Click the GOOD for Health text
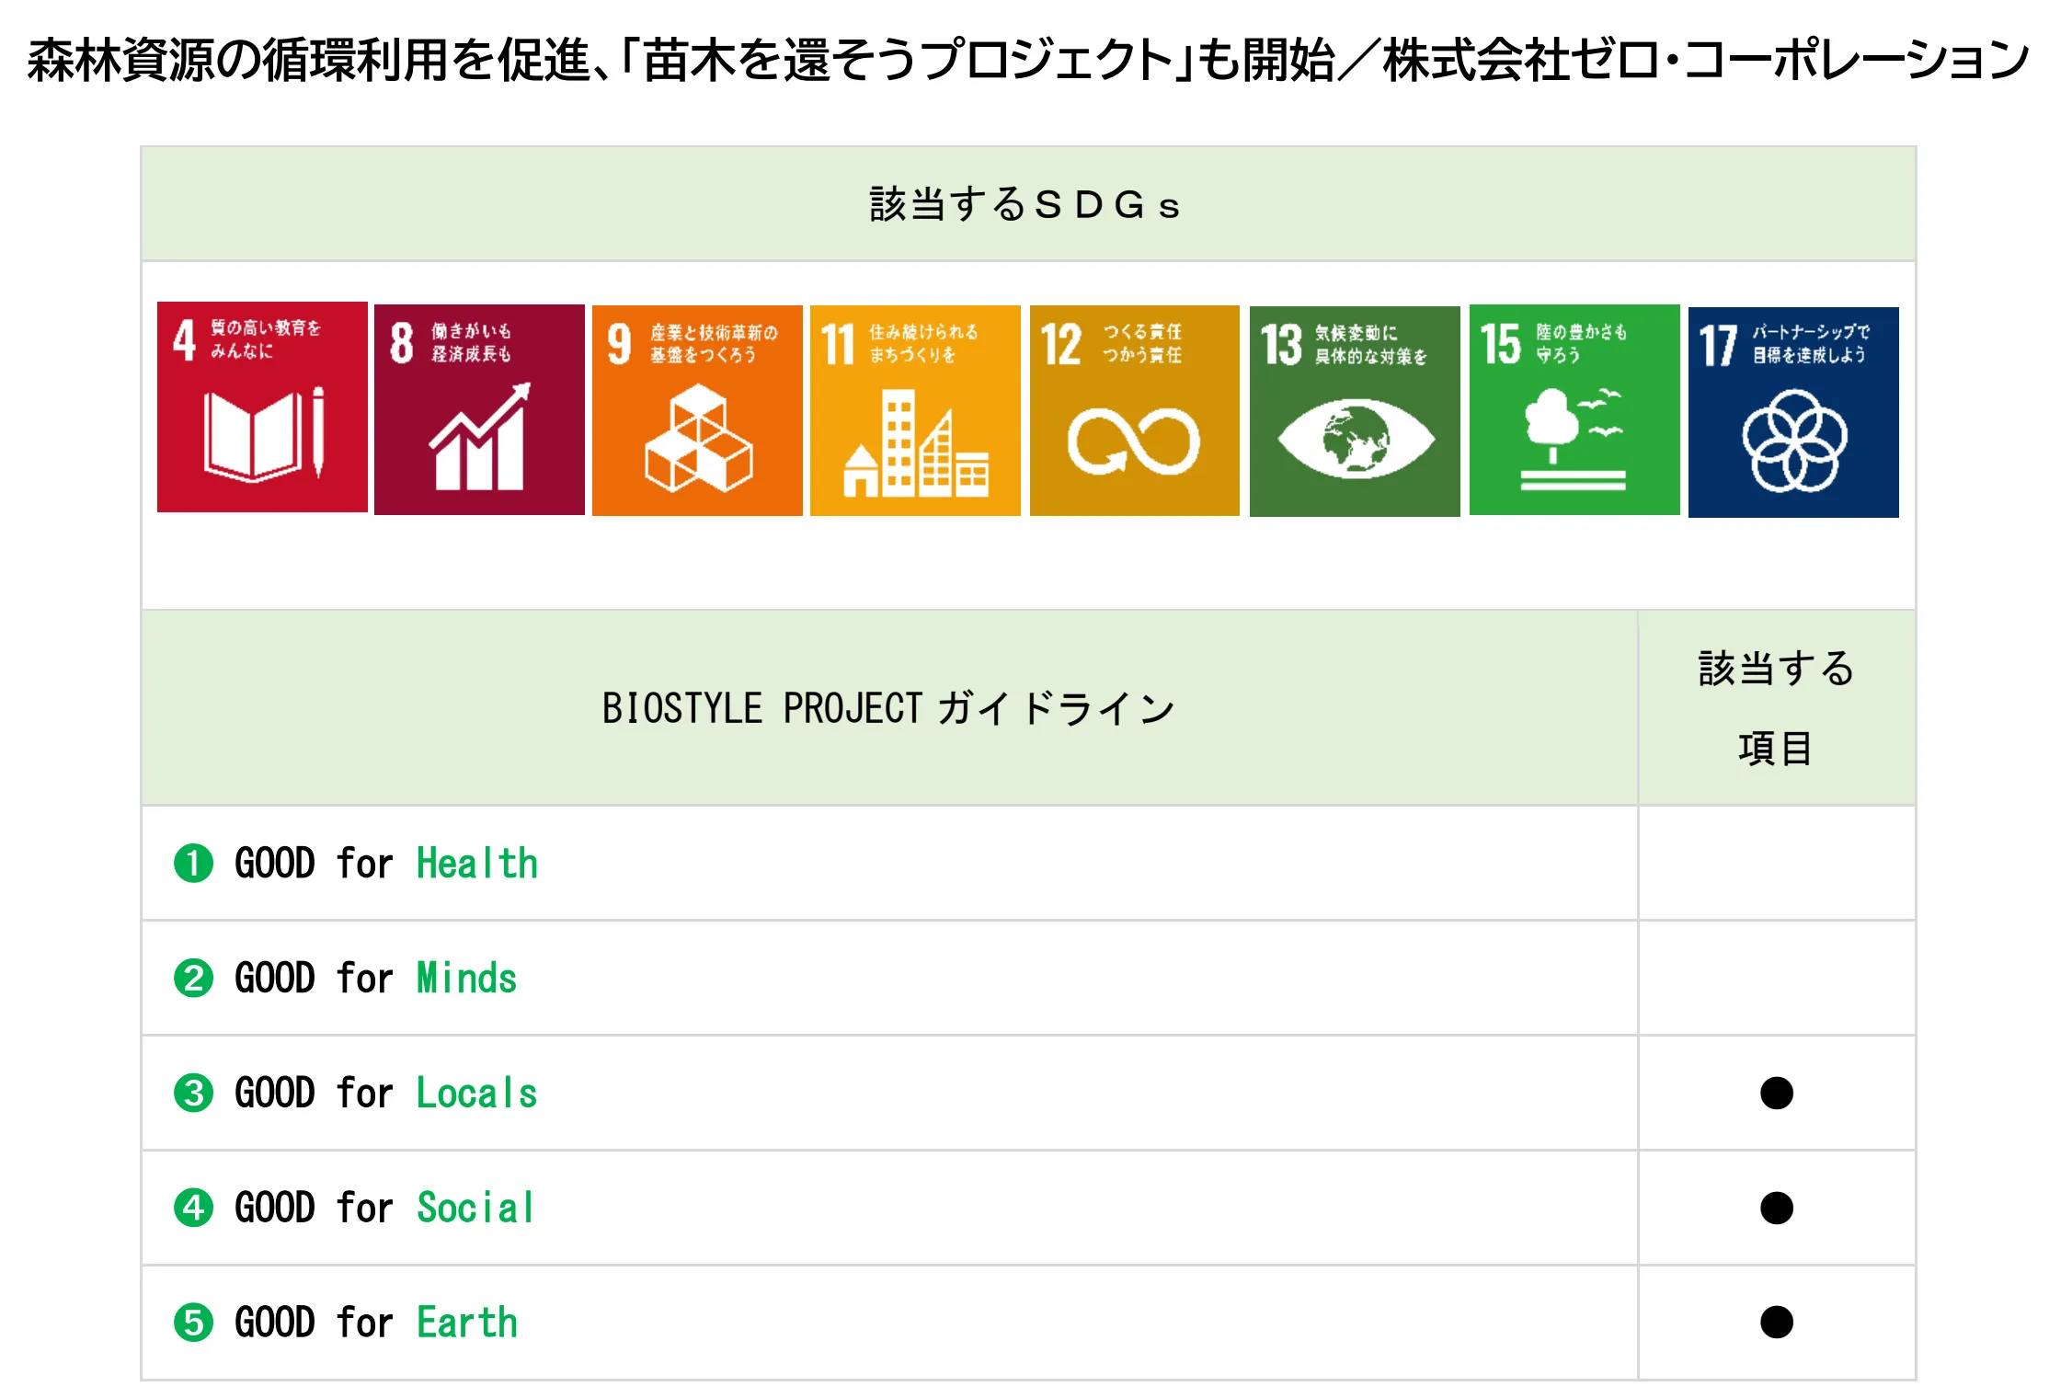Screen dimensions: 2049x1398 click(x=386, y=864)
